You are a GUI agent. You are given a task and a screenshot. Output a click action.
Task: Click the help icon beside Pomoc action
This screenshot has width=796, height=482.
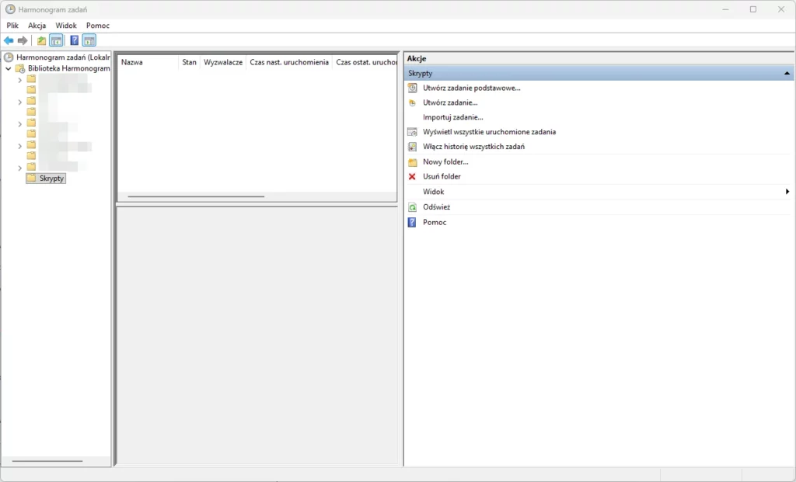412,223
